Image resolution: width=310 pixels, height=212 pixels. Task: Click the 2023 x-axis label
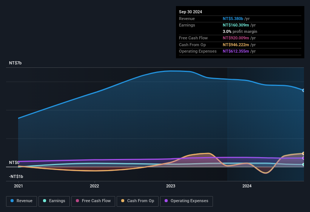[x=171, y=186]
